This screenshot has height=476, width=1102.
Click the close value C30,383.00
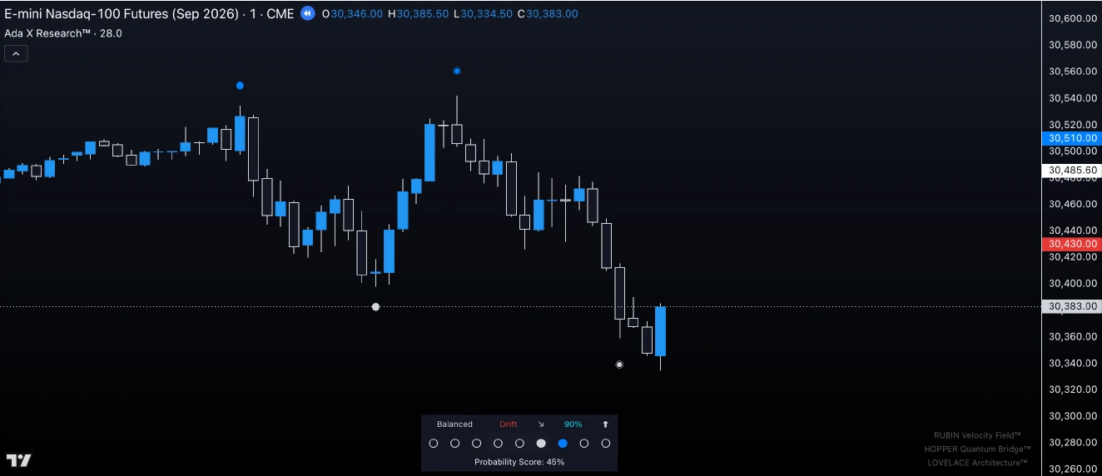548,14
